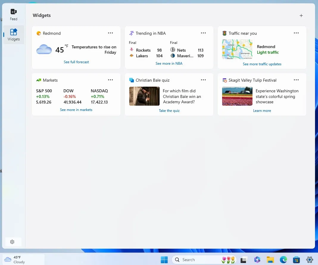This screenshot has height=265, width=318.
Task: Add a new widget with the plus icon
Action: coord(301,15)
